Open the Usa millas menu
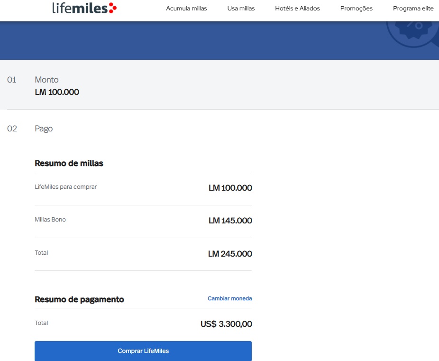439x361 pixels. point(241,9)
